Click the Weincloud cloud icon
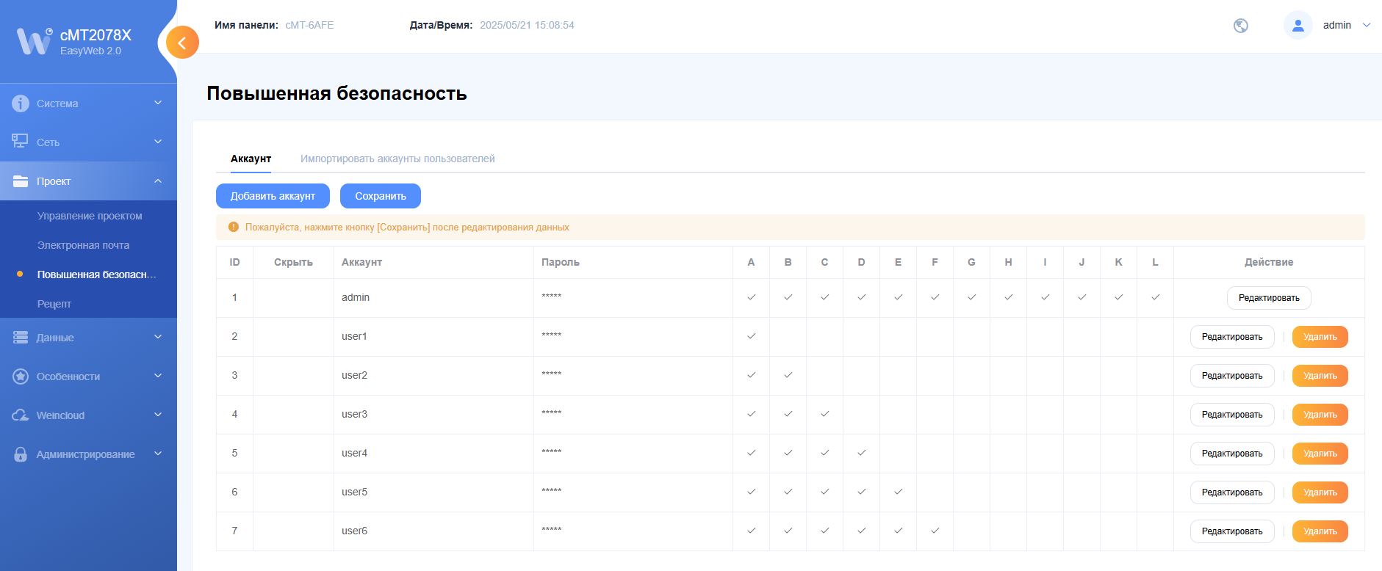This screenshot has width=1382, height=571. [20, 415]
